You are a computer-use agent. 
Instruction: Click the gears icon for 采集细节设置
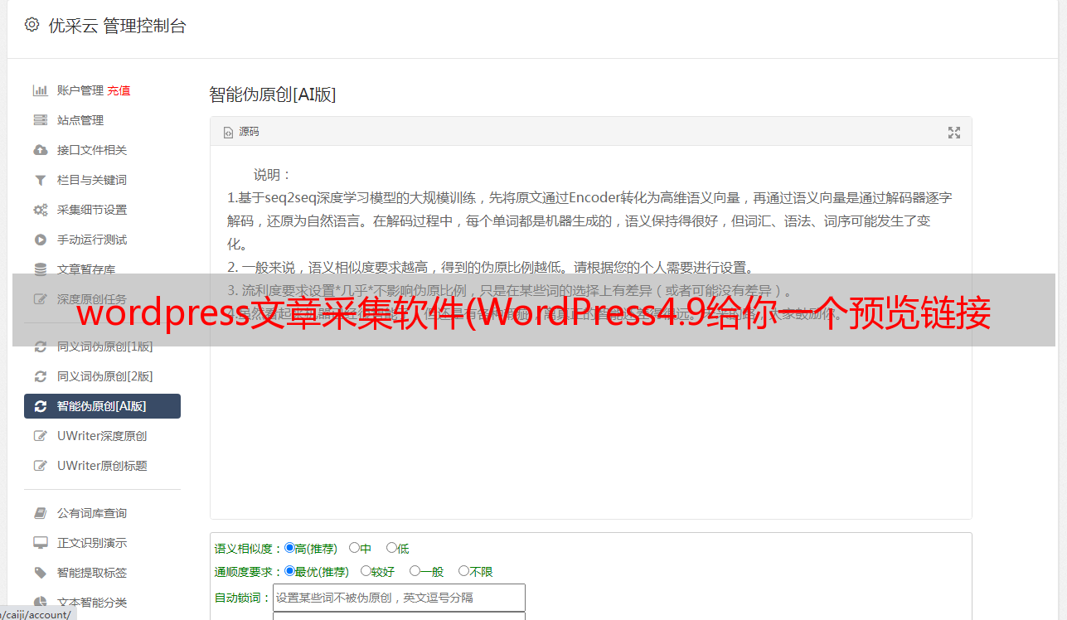pos(40,210)
